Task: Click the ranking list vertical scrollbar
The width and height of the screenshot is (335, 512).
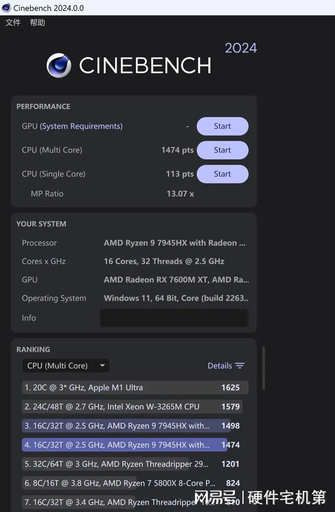Action: [x=263, y=368]
